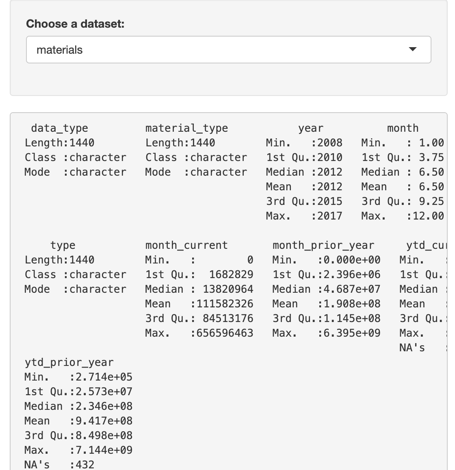Click the ytd_prior_year NA's count 432
Viewport: 455px width, 470px height.
(x=85, y=465)
